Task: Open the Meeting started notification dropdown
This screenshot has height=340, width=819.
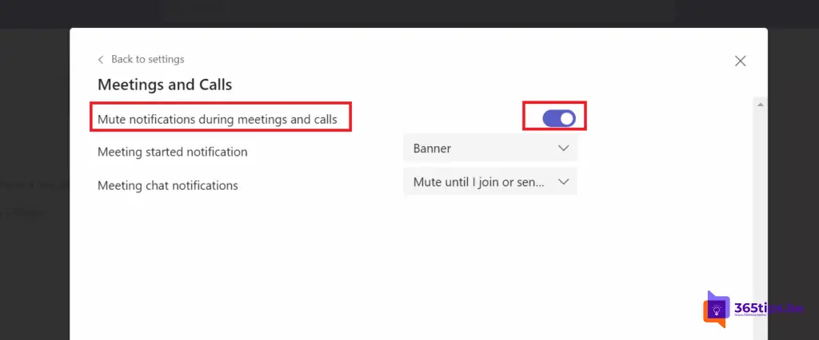Action: tap(490, 148)
